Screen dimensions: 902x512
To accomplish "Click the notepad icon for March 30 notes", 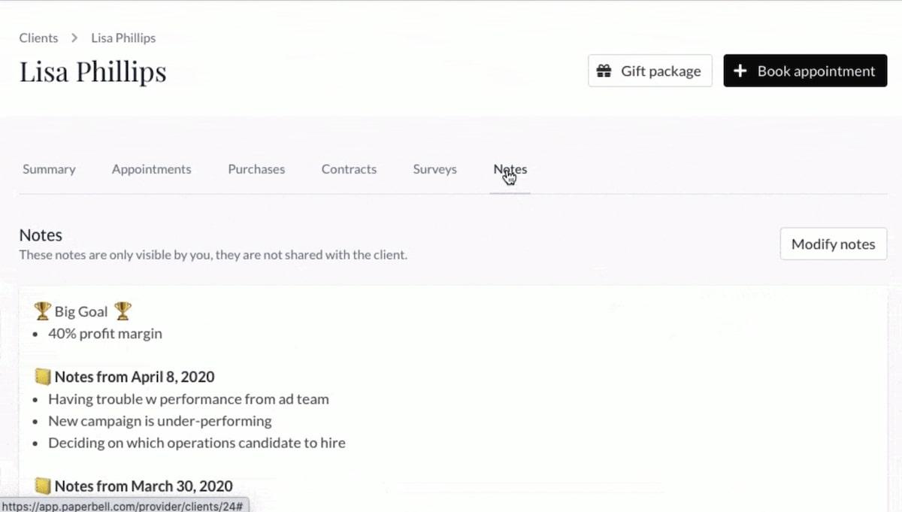I will [x=43, y=486].
